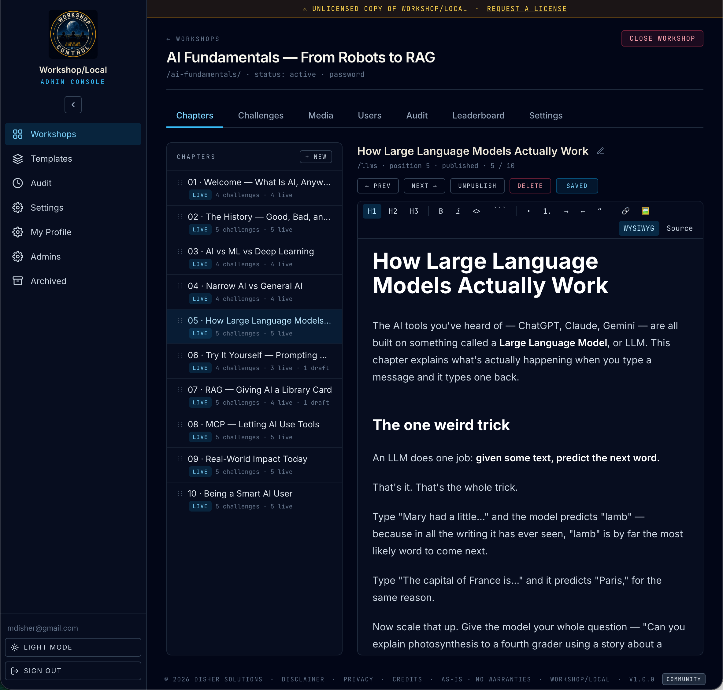723x690 pixels.
Task: Click into the editor's main heading text
Action: pos(490,273)
